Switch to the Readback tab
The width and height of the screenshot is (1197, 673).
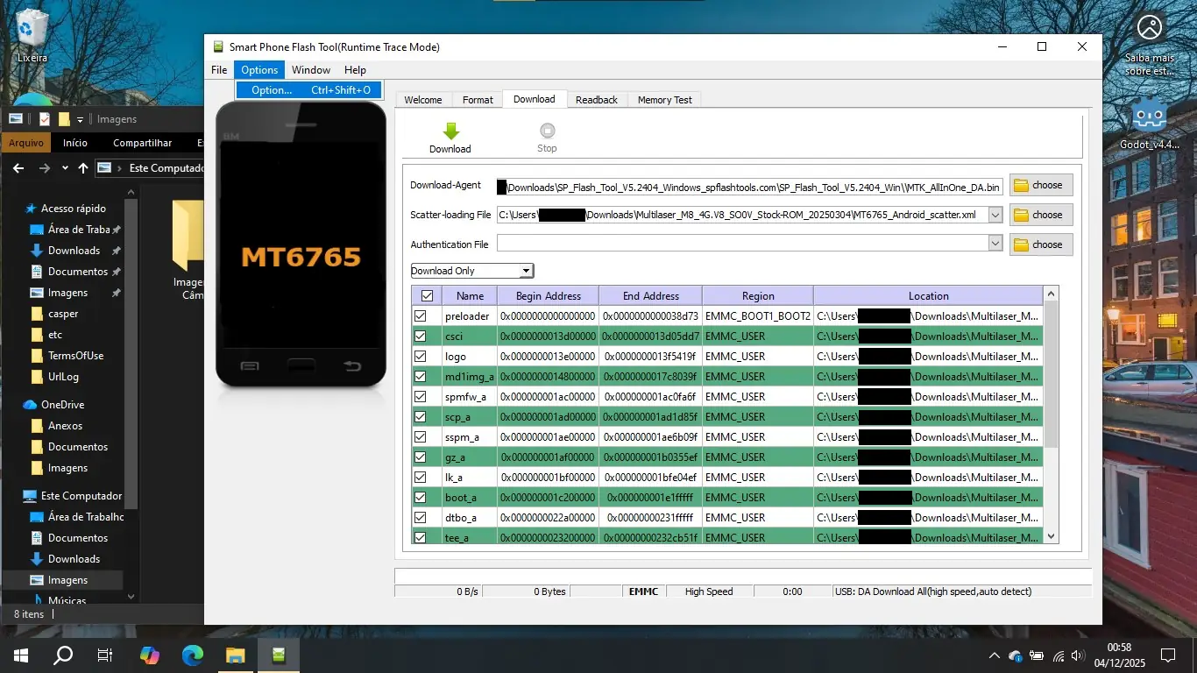click(596, 100)
